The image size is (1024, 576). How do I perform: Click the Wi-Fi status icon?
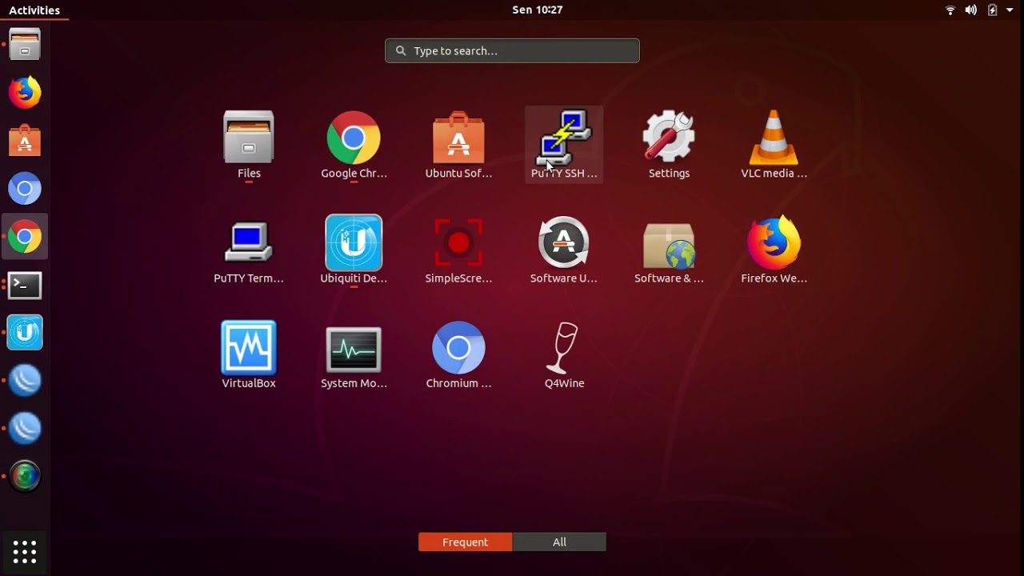tap(950, 10)
